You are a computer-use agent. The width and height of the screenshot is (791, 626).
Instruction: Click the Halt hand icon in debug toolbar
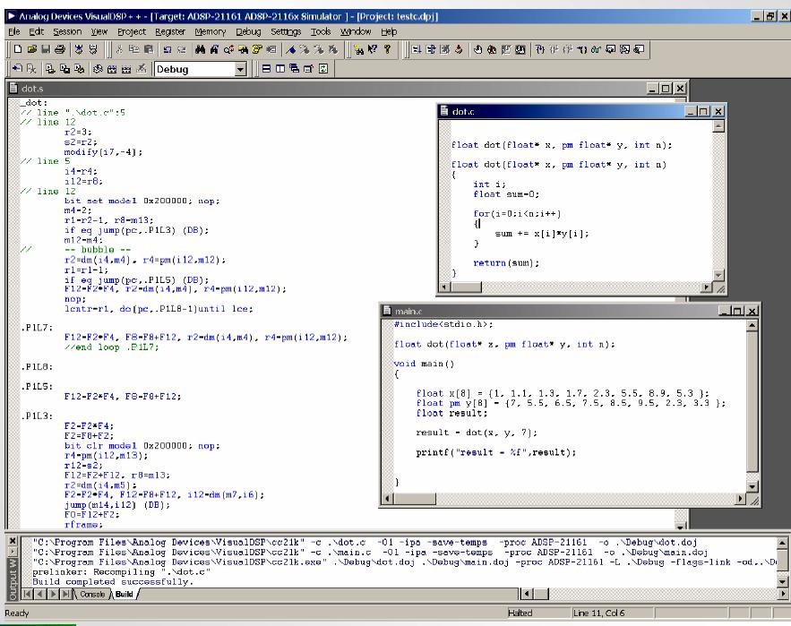[x=477, y=49]
